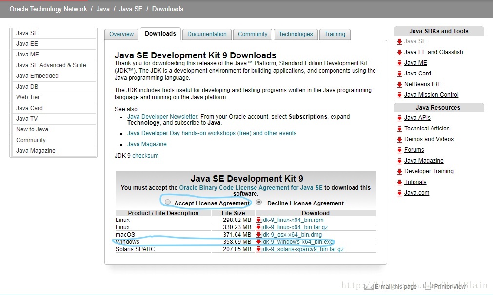Click the Java SE breadcrumb link
This screenshot has width=493, height=295.
[x=131, y=9]
